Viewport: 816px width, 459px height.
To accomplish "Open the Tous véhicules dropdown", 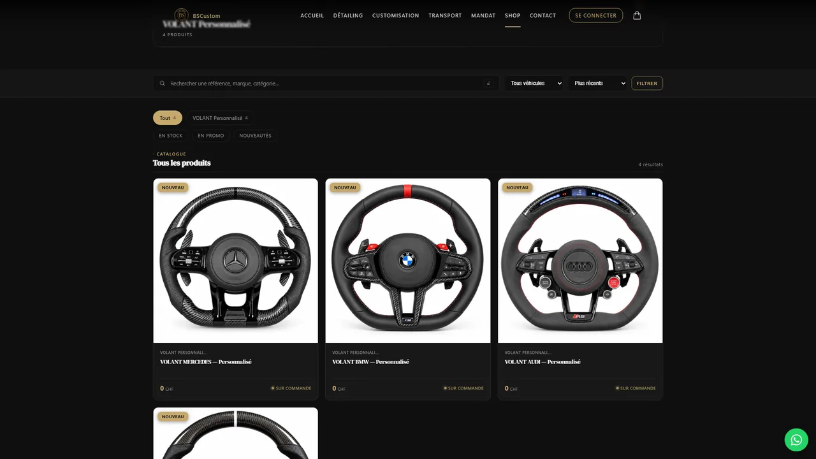I will [x=535, y=83].
